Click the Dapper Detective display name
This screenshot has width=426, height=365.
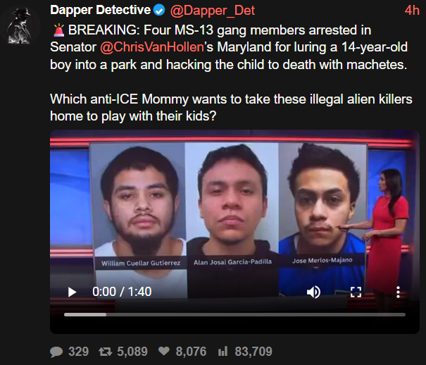100,10
